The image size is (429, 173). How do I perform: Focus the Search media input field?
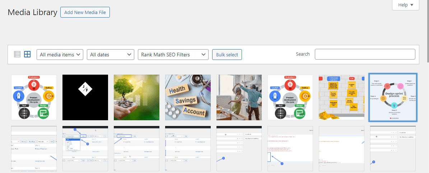(365, 54)
